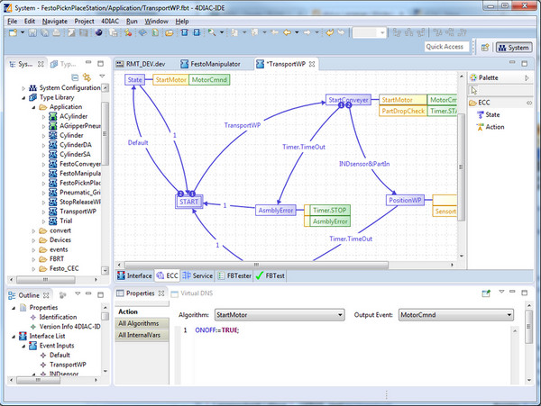
Task: Click the Link with Editor icon
Action: pos(87,77)
